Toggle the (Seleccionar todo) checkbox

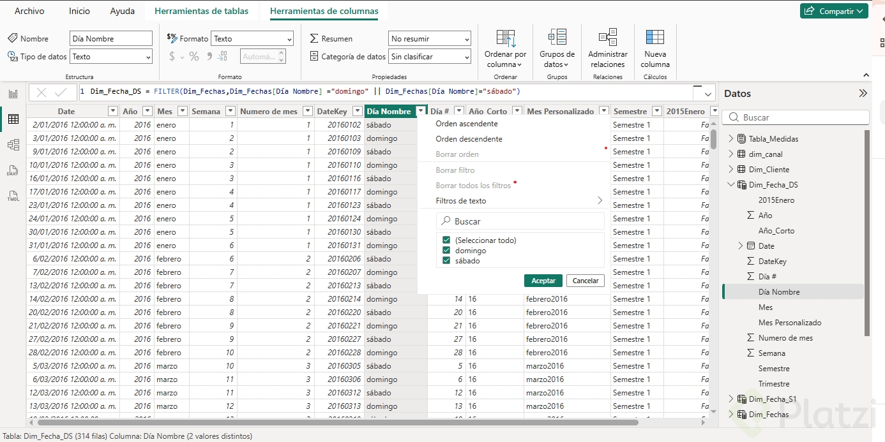click(x=446, y=240)
